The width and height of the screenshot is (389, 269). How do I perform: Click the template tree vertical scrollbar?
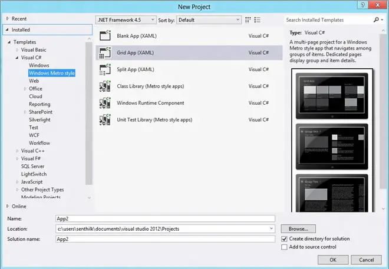tap(89, 113)
